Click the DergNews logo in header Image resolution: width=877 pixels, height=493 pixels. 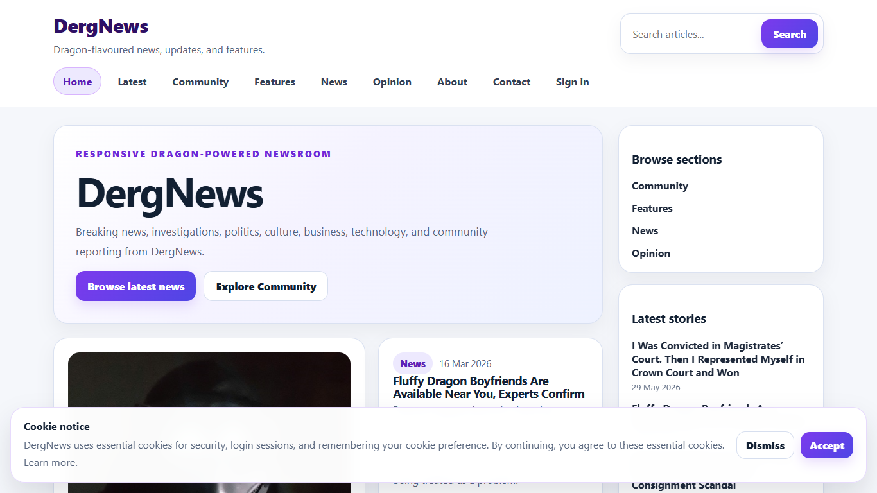101,26
